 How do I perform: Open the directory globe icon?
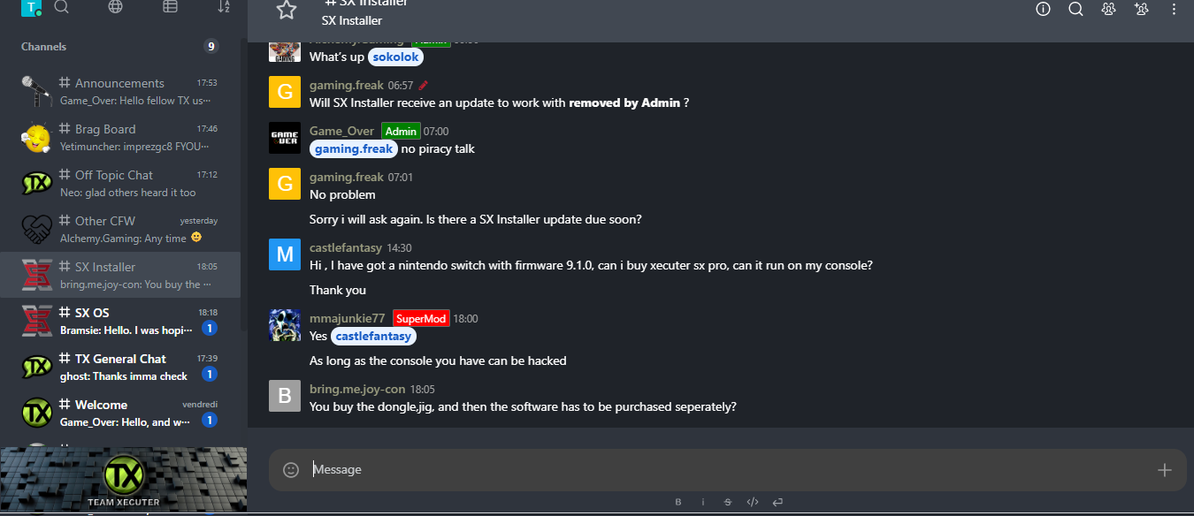click(115, 7)
